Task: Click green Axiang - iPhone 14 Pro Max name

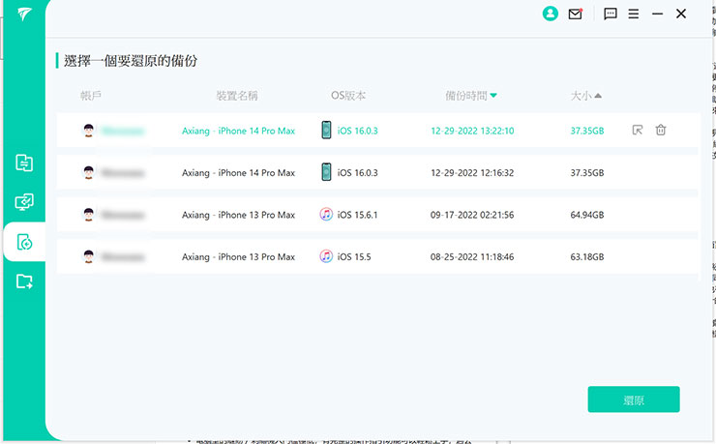Action: click(x=238, y=131)
